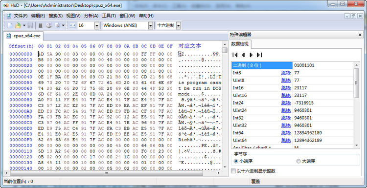367x188 pixels.
Task: Click the 跳转 link for UInt16
Action: pyautogui.click(x=286, y=95)
